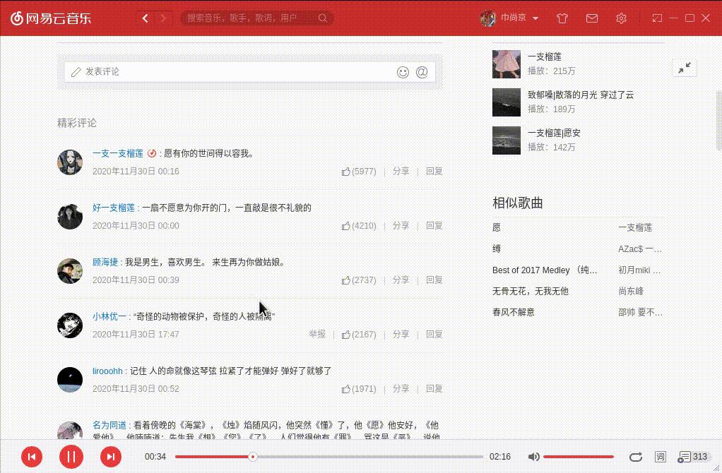722x473 pixels.
Task: Switch to mini player mode icon
Action: tap(658, 18)
